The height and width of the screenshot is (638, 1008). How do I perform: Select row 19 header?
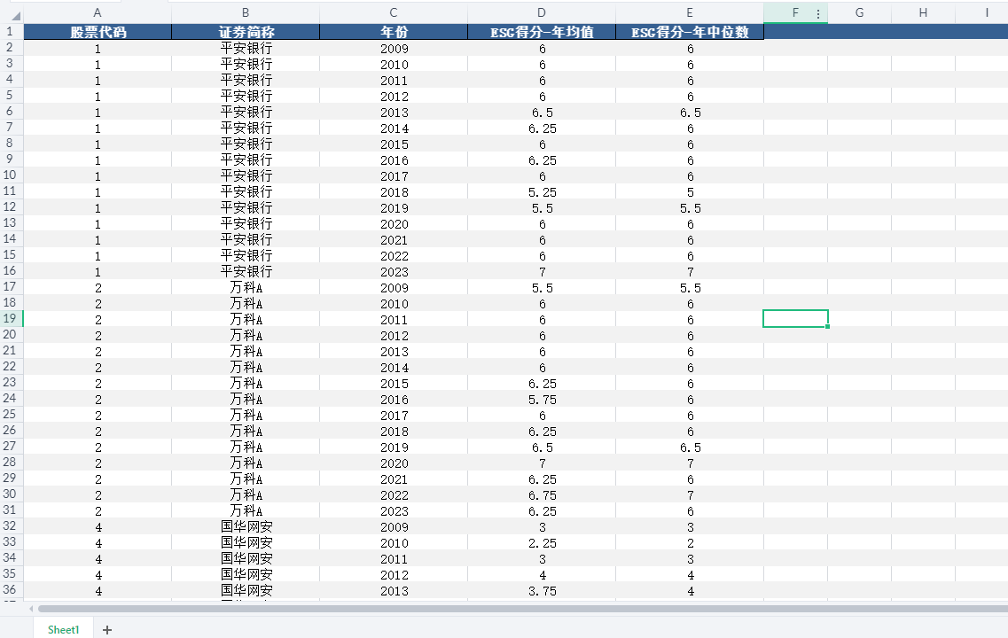(x=10, y=319)
